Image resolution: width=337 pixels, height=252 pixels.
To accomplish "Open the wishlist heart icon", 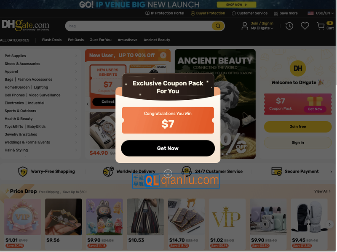I will click(x=305, y=26).
